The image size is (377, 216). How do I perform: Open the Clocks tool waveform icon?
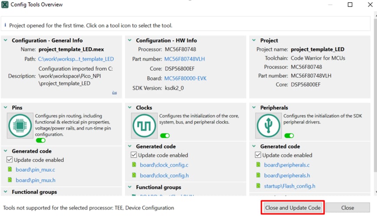(144, 126)
